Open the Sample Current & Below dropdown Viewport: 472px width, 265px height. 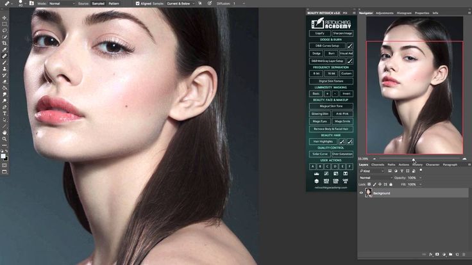coord(181,4)
